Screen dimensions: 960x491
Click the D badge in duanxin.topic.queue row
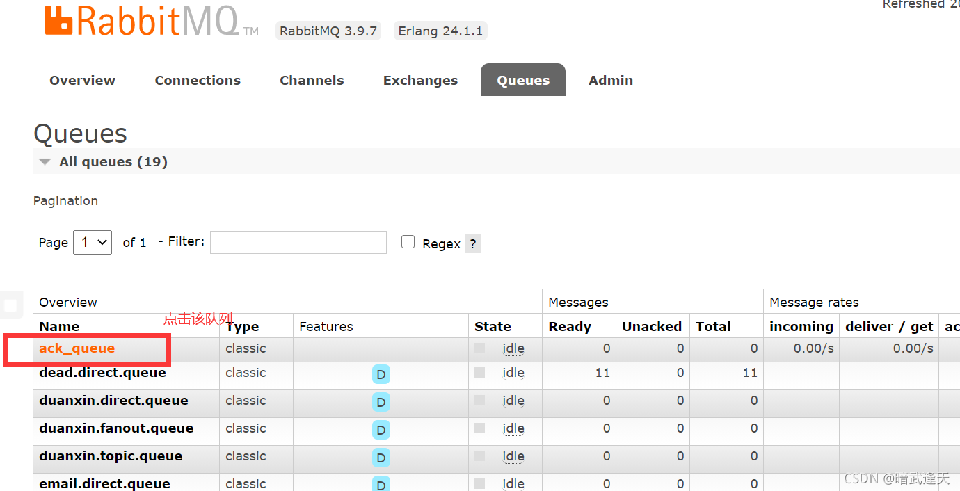pyautogui.click(x=381, y=458)
